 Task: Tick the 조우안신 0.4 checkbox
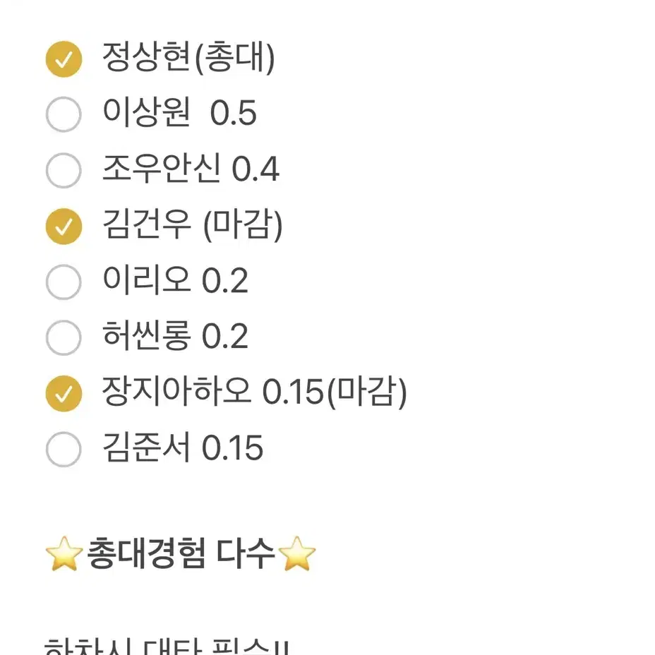pos(64,171)
